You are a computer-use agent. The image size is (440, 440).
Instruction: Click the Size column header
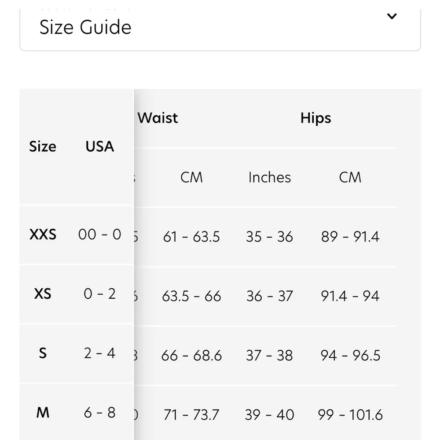(43, 147)
